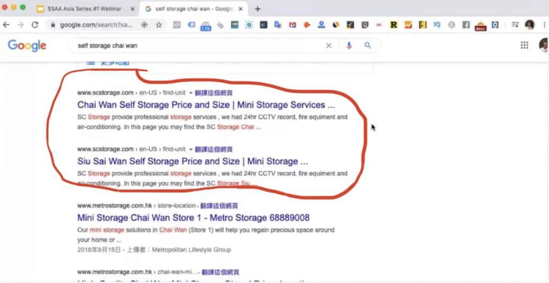Image resolution: width=549 pixels, height=283 pixels.
Task: Open the gray shield extension icon
Action: [365, 25]
